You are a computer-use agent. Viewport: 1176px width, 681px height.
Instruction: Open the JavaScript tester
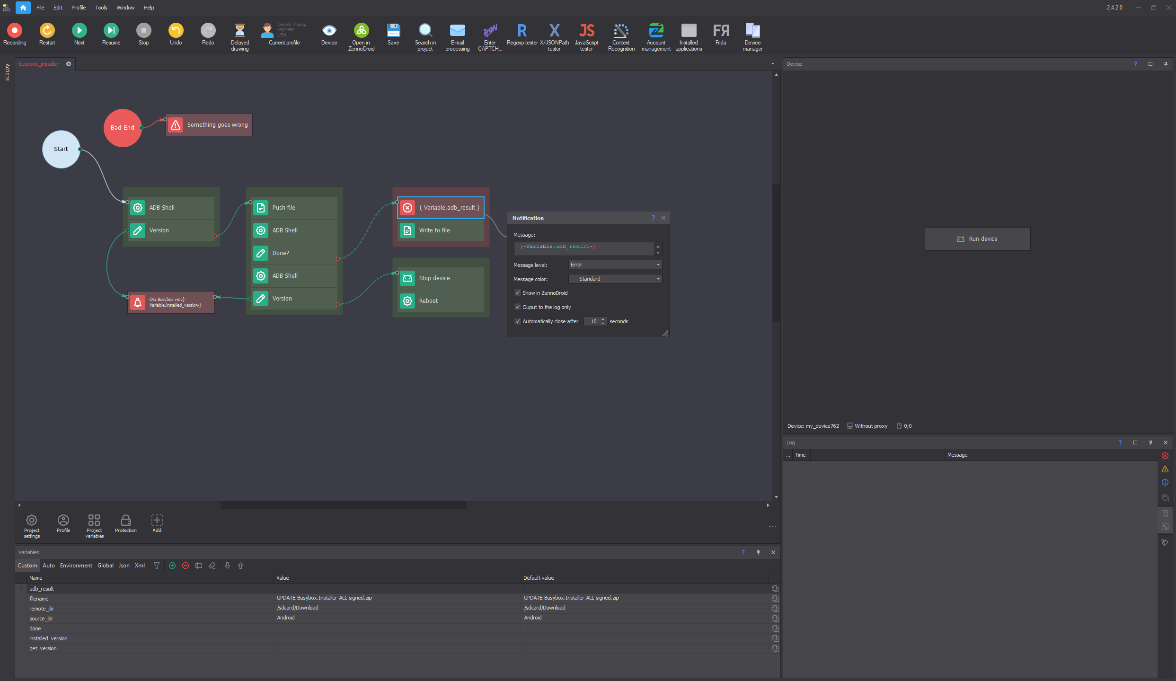(x=586, y=31)
